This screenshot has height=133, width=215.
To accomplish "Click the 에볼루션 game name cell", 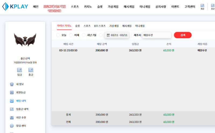I will click(x=202, y=50).
